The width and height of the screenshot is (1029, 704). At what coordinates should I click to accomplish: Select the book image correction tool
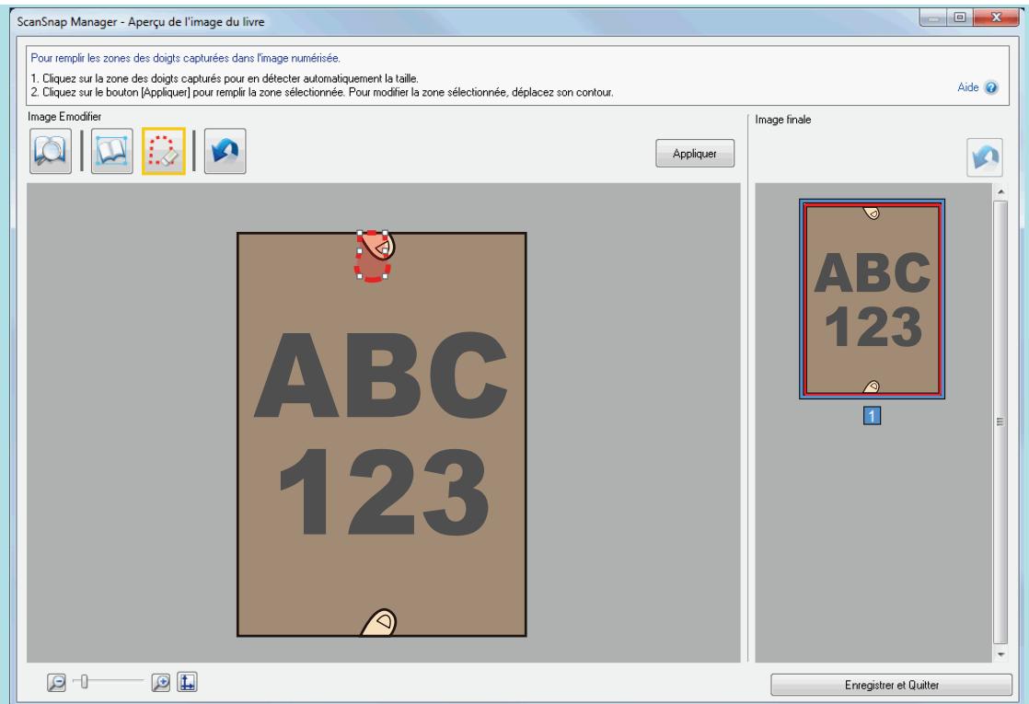[x=111, y=151]
